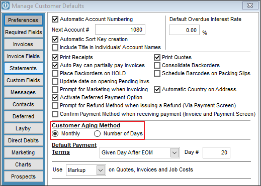Screen dimensions: 261x186
Task: Show the Messages tab
Action: [x=23, y=92]
